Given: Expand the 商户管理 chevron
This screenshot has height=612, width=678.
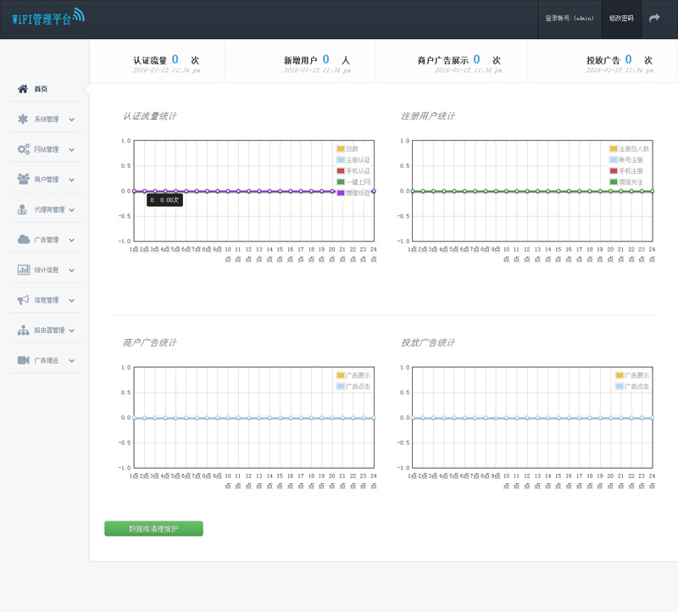Looking at the screenshot, I should [x=72, y=180].
